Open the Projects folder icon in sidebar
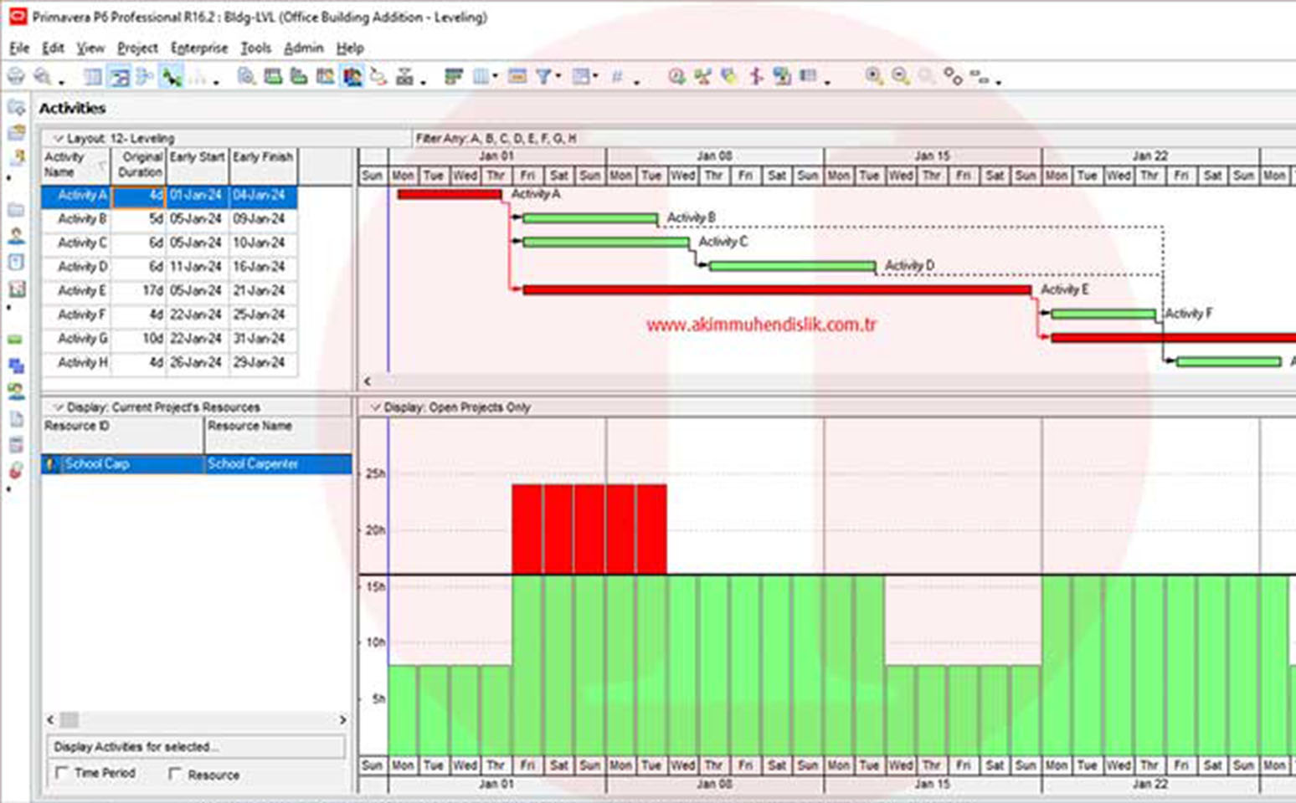Image resolution: width=1296 pixels, height=803 pixels. [x=16, y=210]
